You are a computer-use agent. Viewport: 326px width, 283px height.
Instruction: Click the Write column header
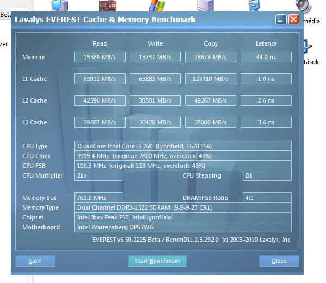pos(155,43)
